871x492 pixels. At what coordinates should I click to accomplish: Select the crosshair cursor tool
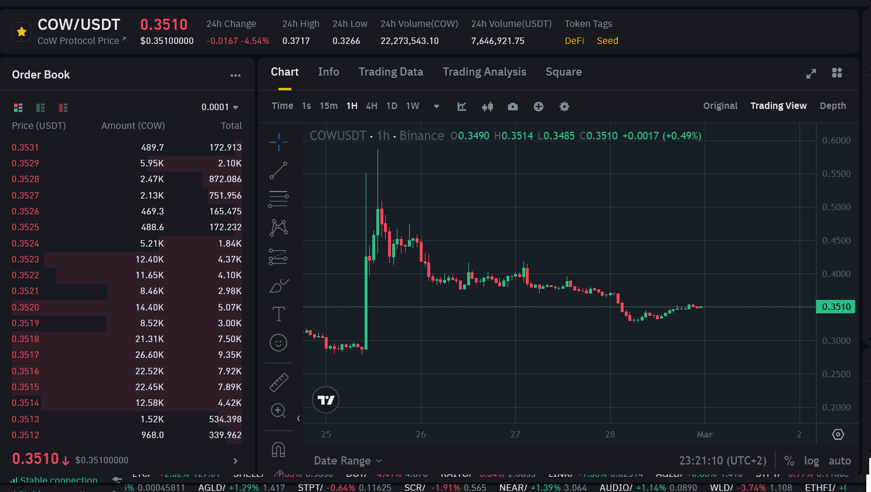point(278,141)
